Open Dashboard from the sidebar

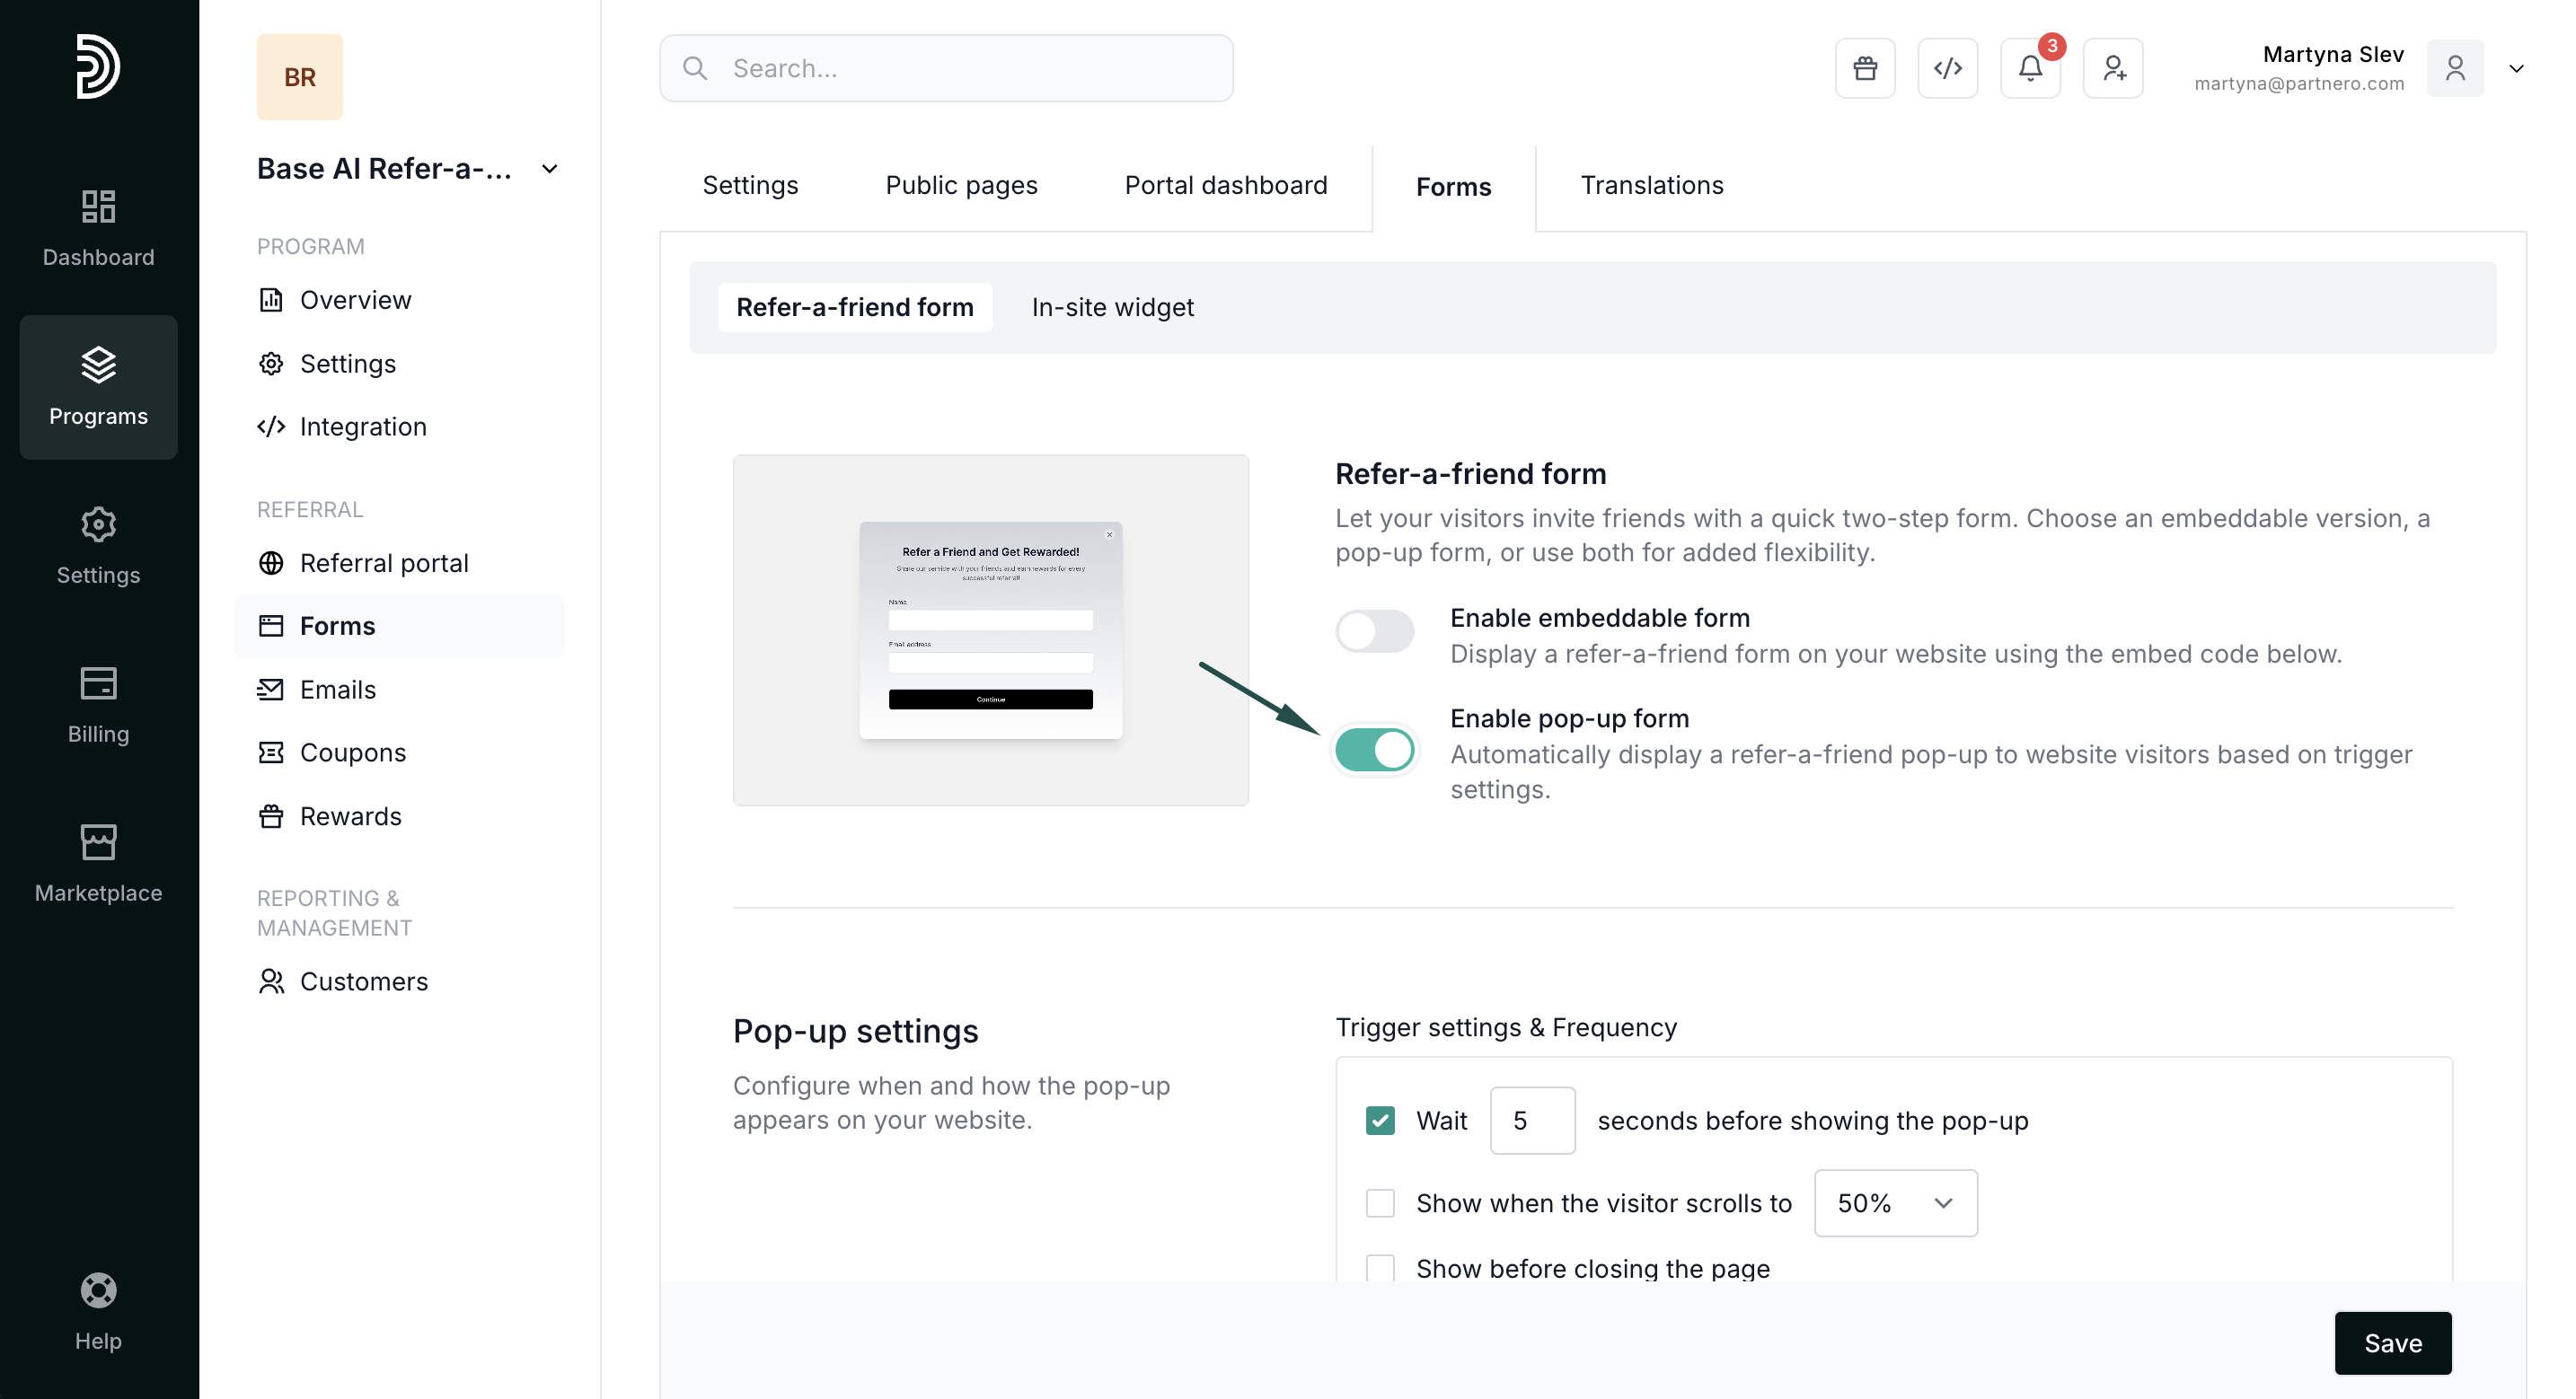(x=98, y=228)
